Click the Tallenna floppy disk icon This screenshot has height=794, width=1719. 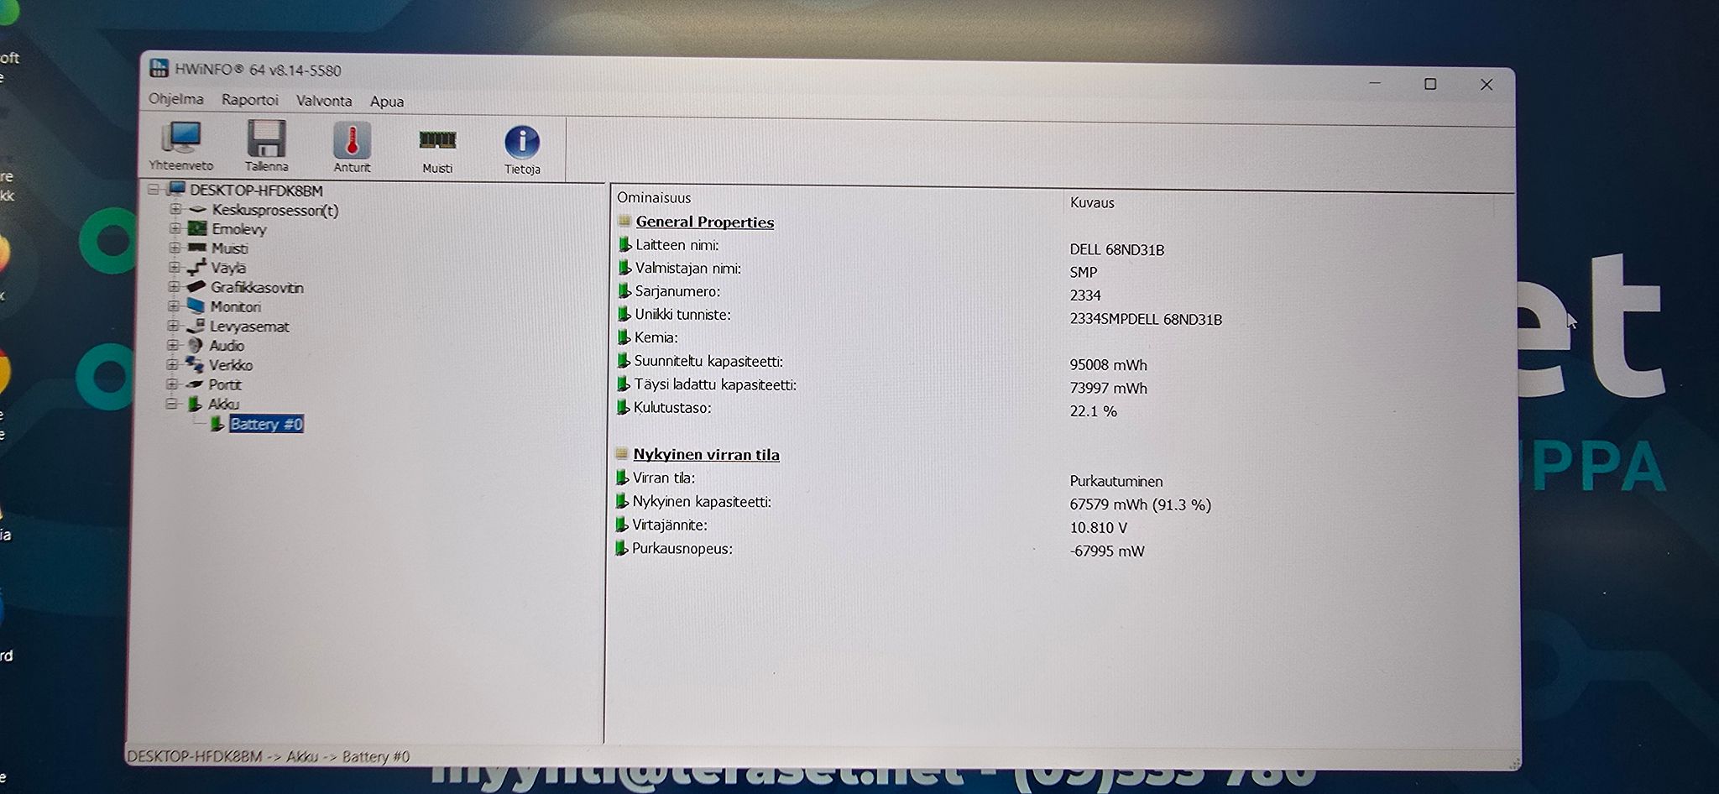[266, 146]
